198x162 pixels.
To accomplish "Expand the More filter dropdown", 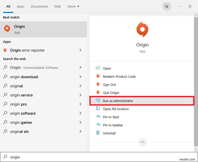I will coord(73,7).
